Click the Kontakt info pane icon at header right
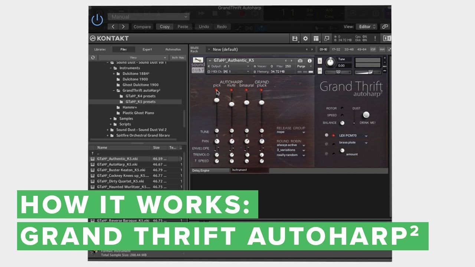Screen dimensions: 475x267 click(x=386, y=38)
